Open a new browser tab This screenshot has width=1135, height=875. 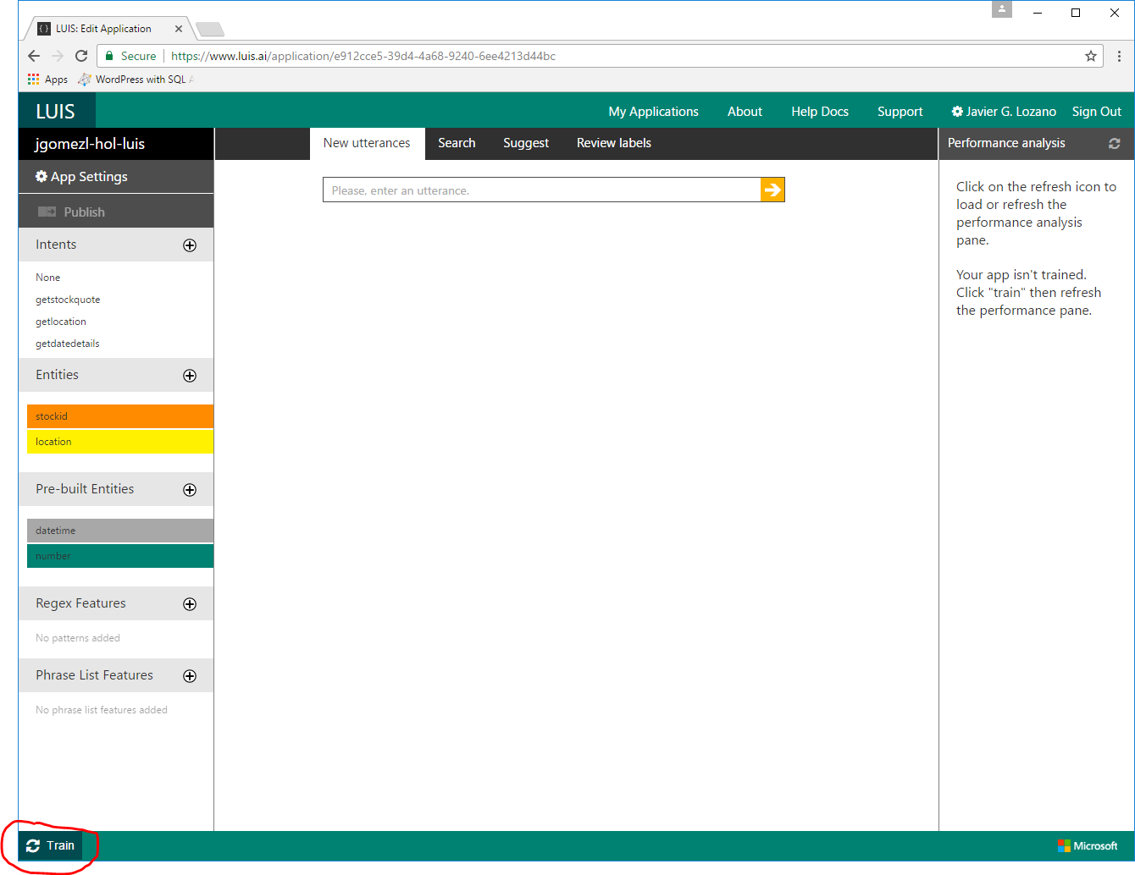tap(209, 30)
